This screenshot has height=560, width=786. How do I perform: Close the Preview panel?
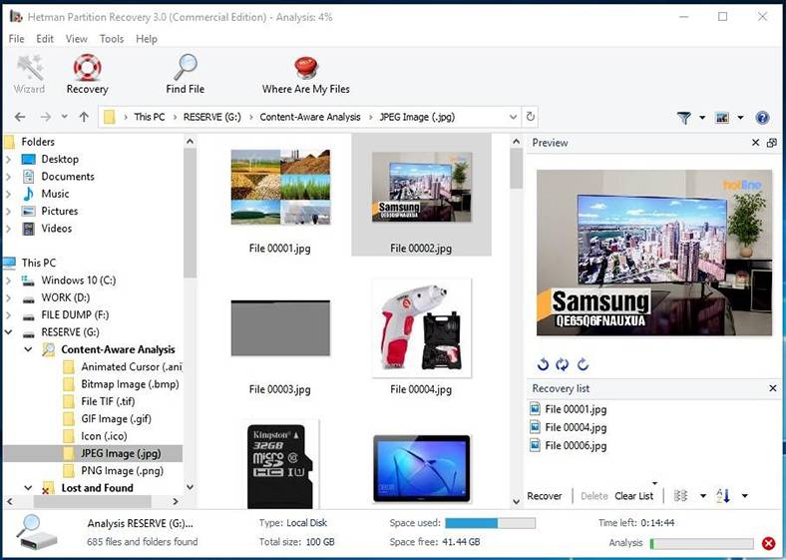(755, 143)
